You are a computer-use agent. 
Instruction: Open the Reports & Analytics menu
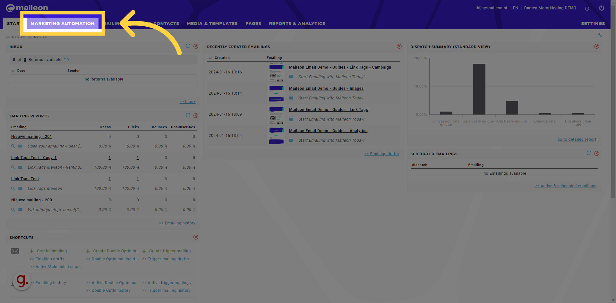pos(297,23)
